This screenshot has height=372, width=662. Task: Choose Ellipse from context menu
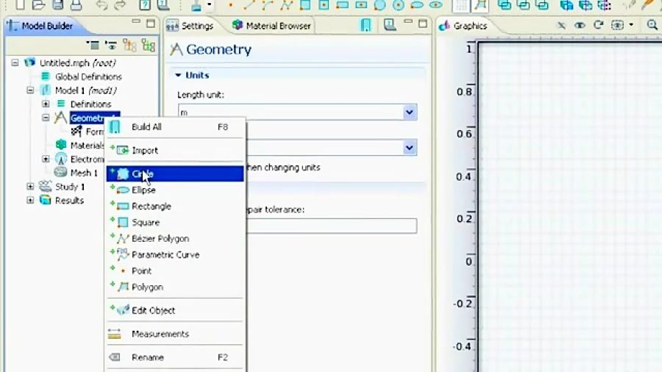[175, 190]
